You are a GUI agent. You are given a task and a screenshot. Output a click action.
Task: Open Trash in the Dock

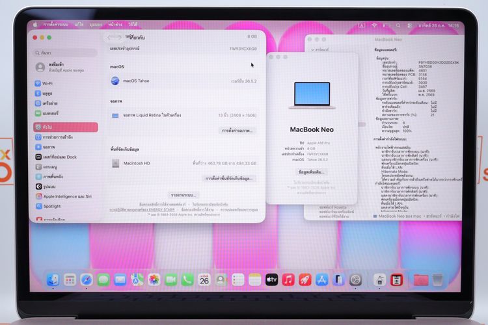pos(438,280)
